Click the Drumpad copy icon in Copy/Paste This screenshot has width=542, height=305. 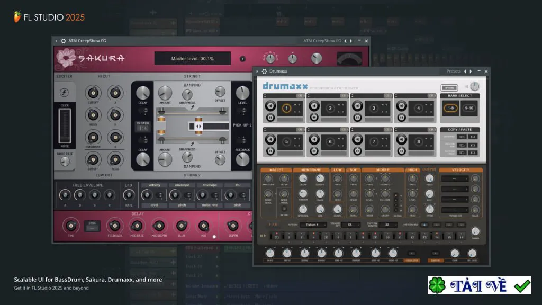tap(462, 137)
